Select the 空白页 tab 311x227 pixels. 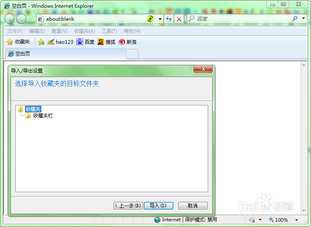tap(66, 54)
